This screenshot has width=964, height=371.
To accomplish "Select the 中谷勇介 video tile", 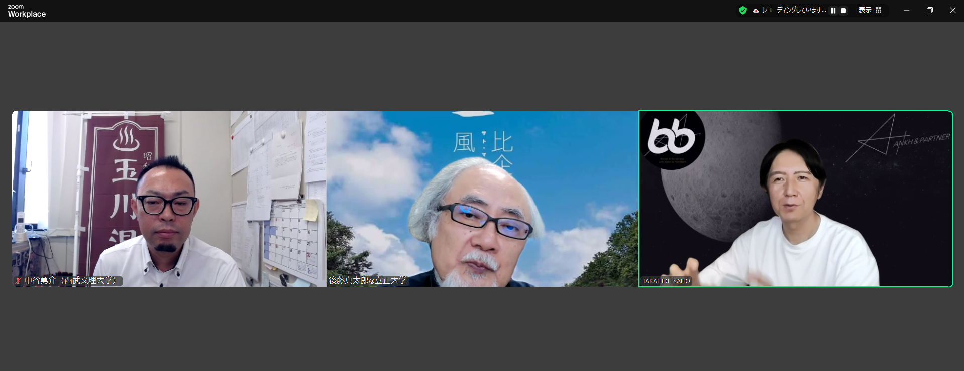I will 169,199.
